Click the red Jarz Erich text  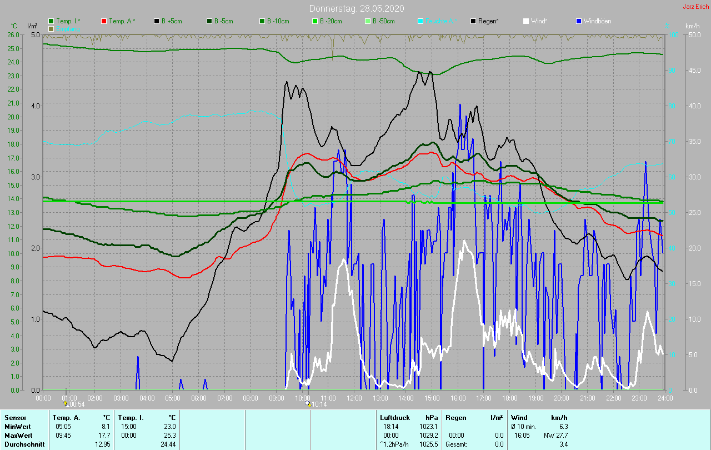click(x=695, y=7)
